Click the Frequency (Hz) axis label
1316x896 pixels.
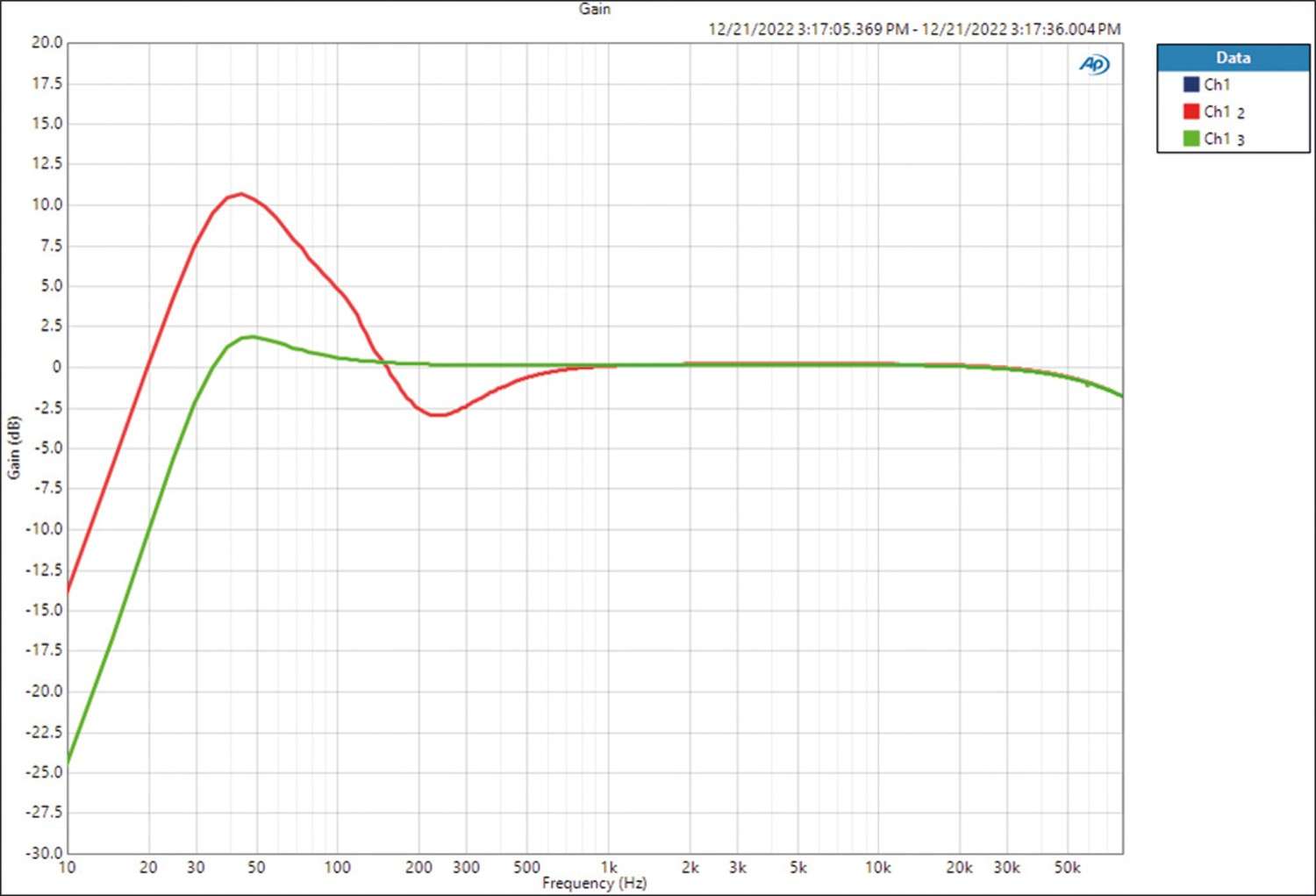(x=594, y=883)
